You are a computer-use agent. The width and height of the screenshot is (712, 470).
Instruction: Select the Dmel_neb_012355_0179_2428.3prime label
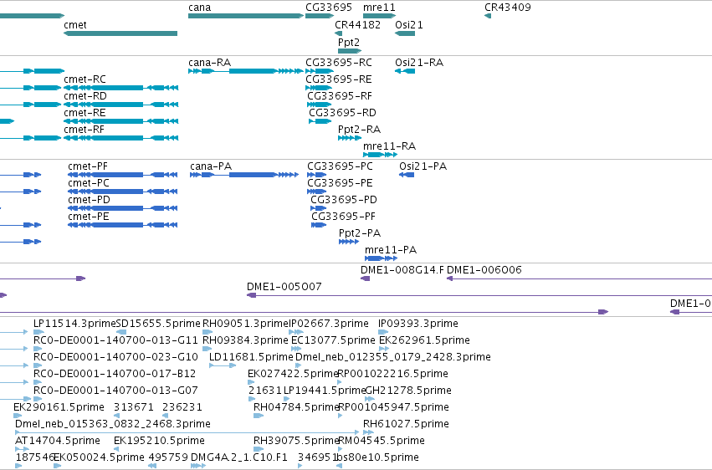(393, 357)
